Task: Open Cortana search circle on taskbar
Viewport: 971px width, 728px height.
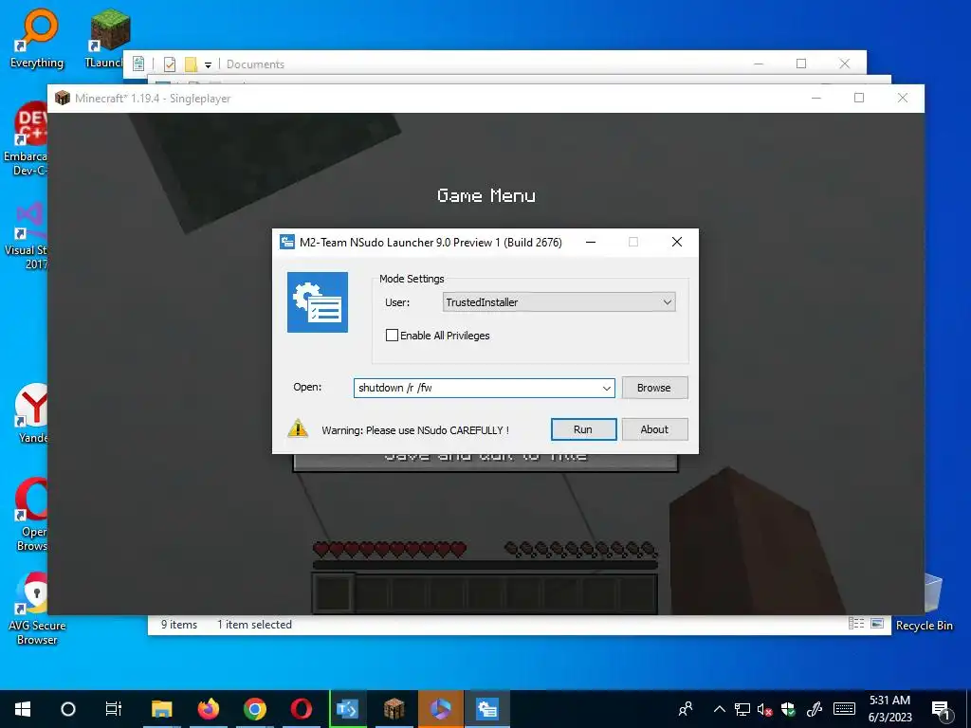Action: point(68,709)
